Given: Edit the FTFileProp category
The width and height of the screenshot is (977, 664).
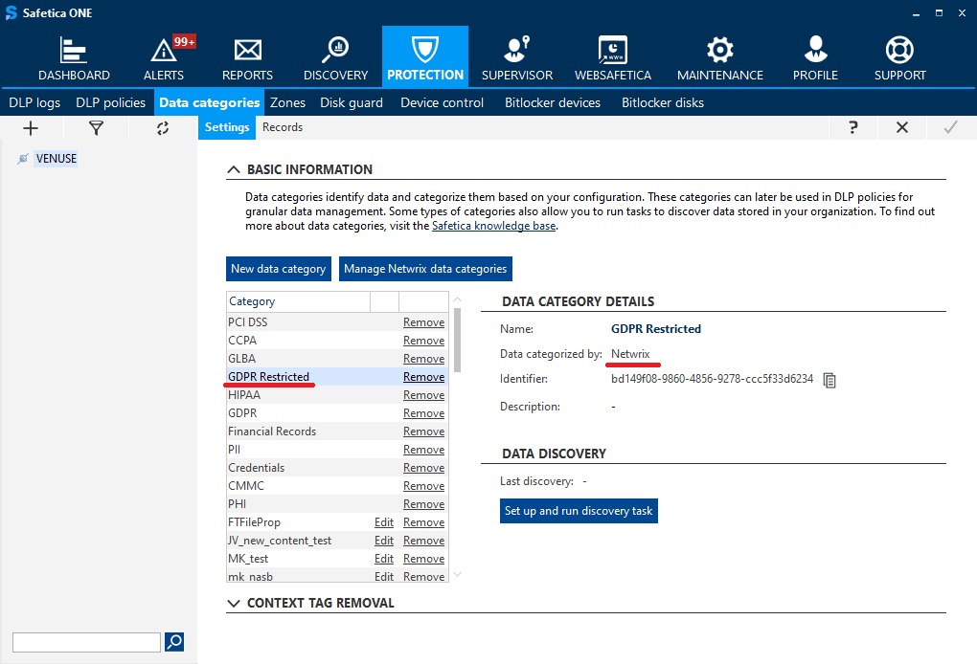Looking at the screenshot, I should click(x=384, y=522).
